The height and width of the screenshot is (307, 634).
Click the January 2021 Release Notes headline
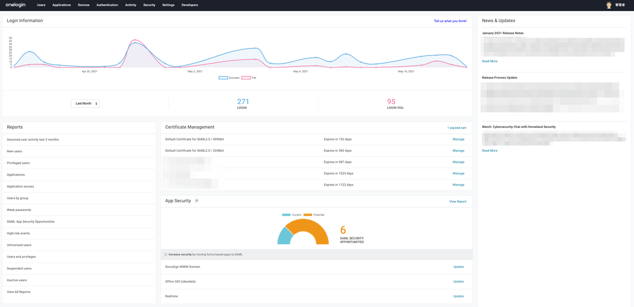pyautogui.click(x=502, y=33)
